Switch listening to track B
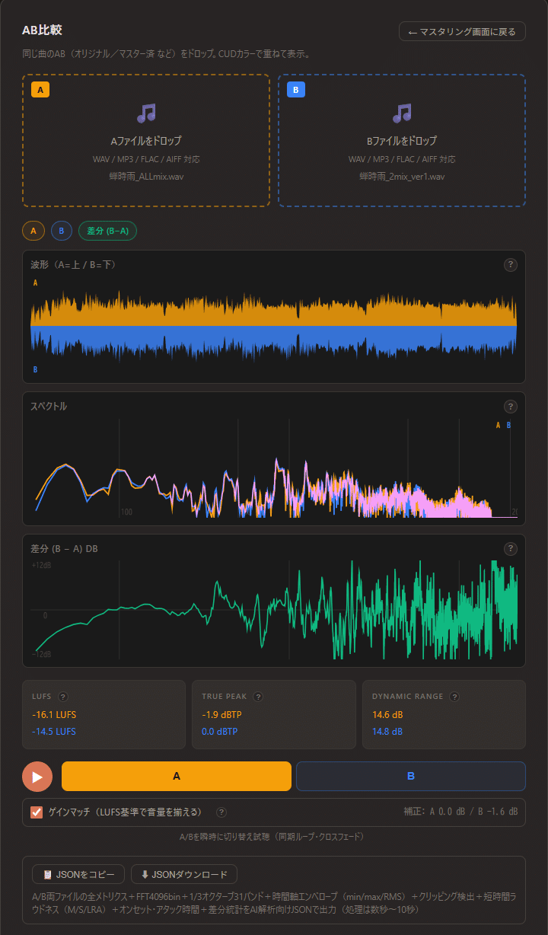 [411, 776]
